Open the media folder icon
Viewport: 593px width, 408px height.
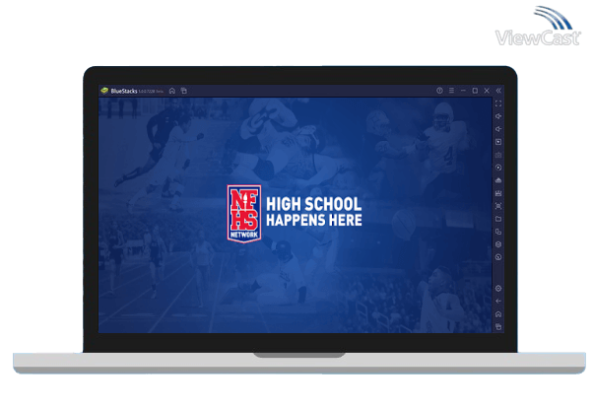tap(498, 219)
